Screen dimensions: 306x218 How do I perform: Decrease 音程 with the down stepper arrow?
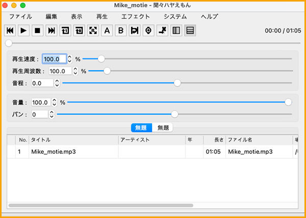pyautogui.click(x=57, y=86)
